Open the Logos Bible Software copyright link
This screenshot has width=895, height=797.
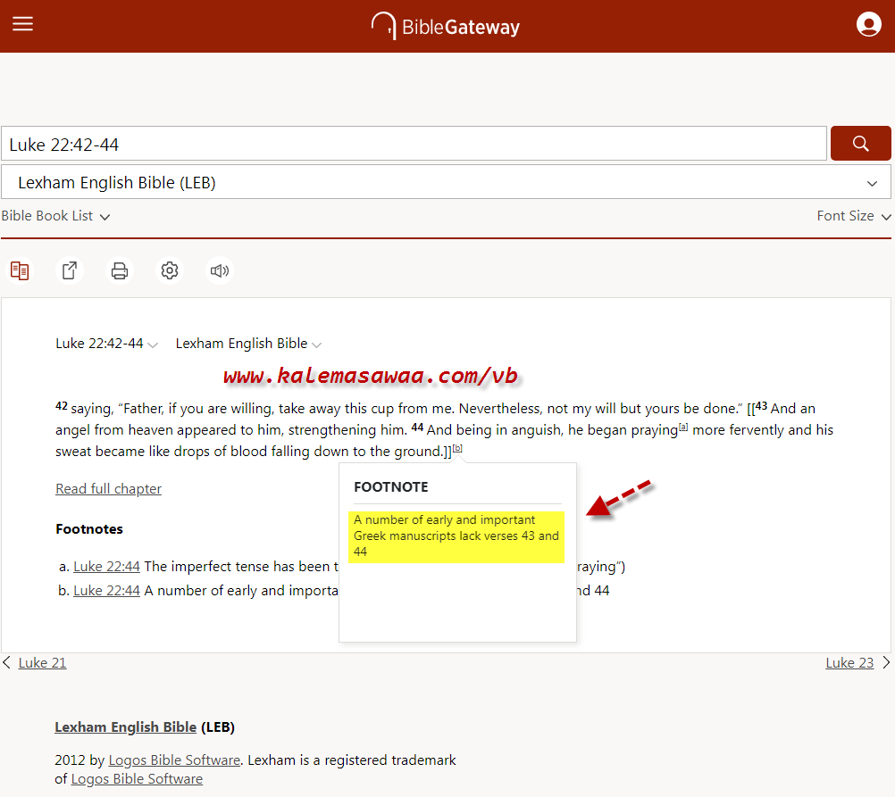[174, 760]
